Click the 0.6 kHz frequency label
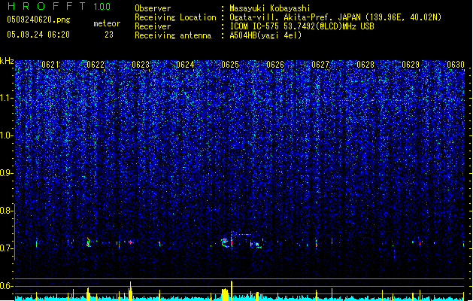Screen dimensions: 473x301 [6, 286]
